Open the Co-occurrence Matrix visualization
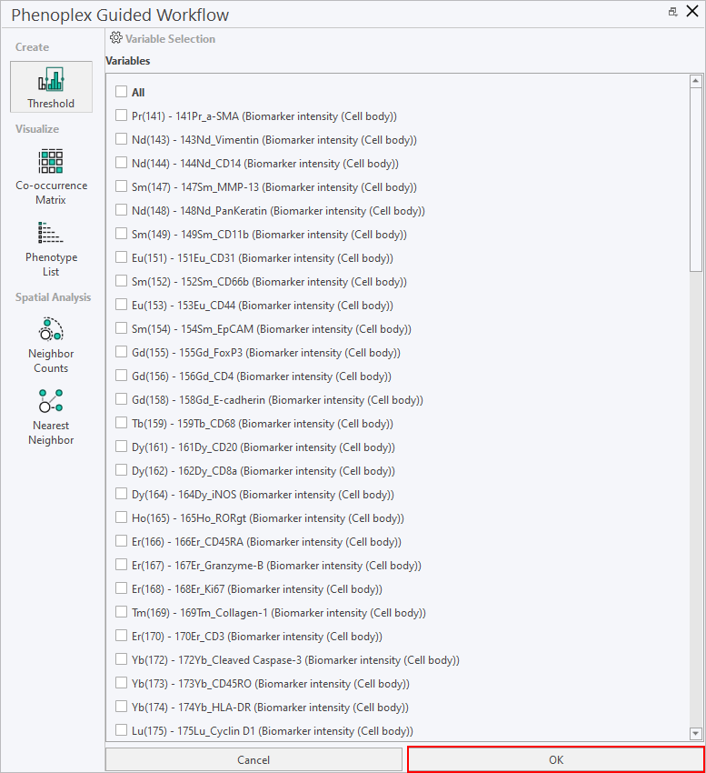Image resolution: width=706 pixels, height=773 pixels. coord(51,177)
